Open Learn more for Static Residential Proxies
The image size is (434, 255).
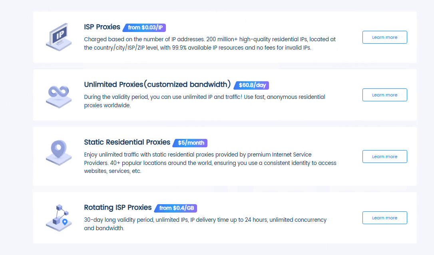click(x=384, y=157)
